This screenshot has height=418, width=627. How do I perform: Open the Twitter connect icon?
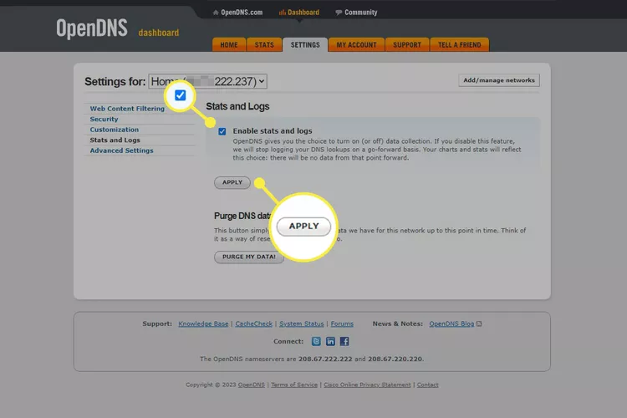316,341
